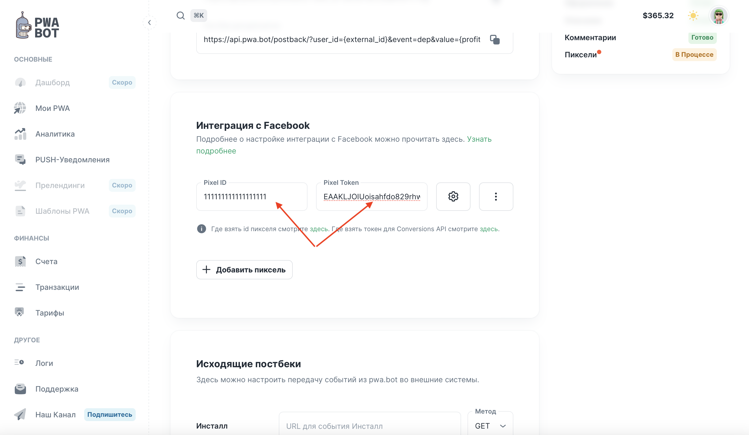
Task: Toggle light/dark theme sun icon
Action: point(693,16)
